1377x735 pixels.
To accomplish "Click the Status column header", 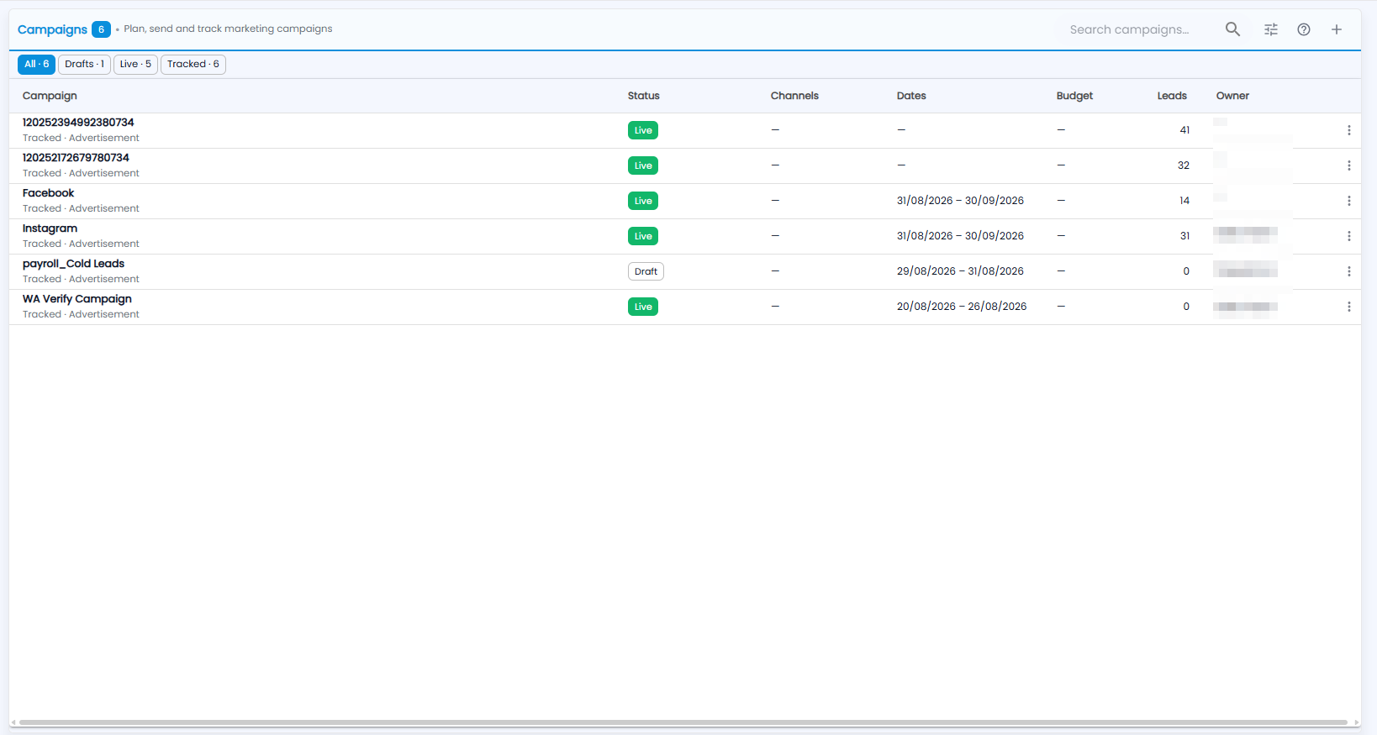I will (x=644, y=96).
